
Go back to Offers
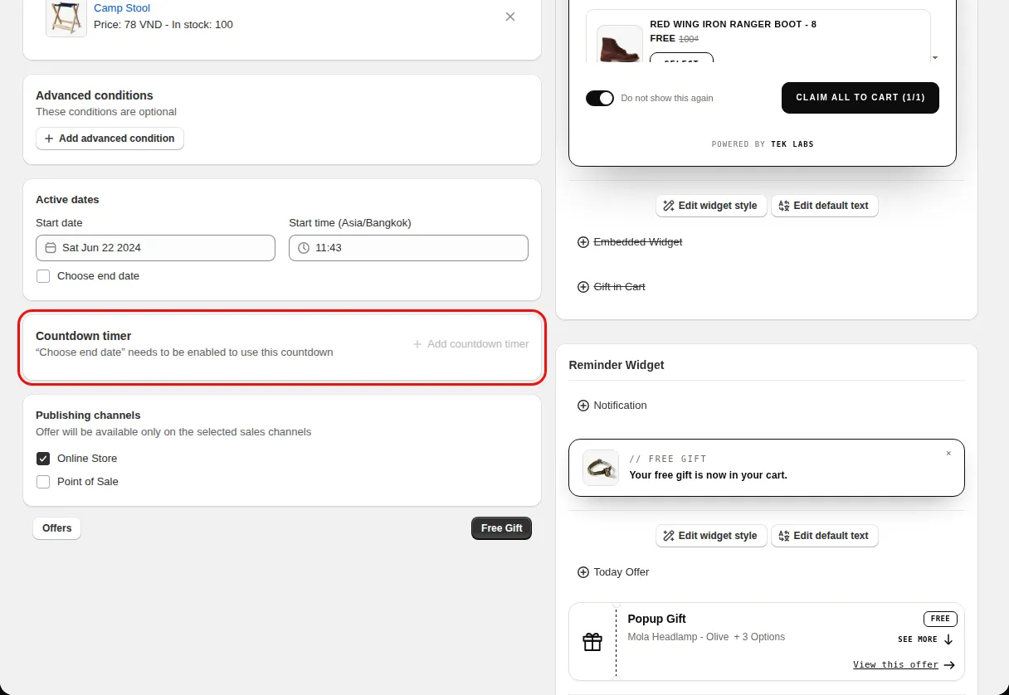click(57, 528)
